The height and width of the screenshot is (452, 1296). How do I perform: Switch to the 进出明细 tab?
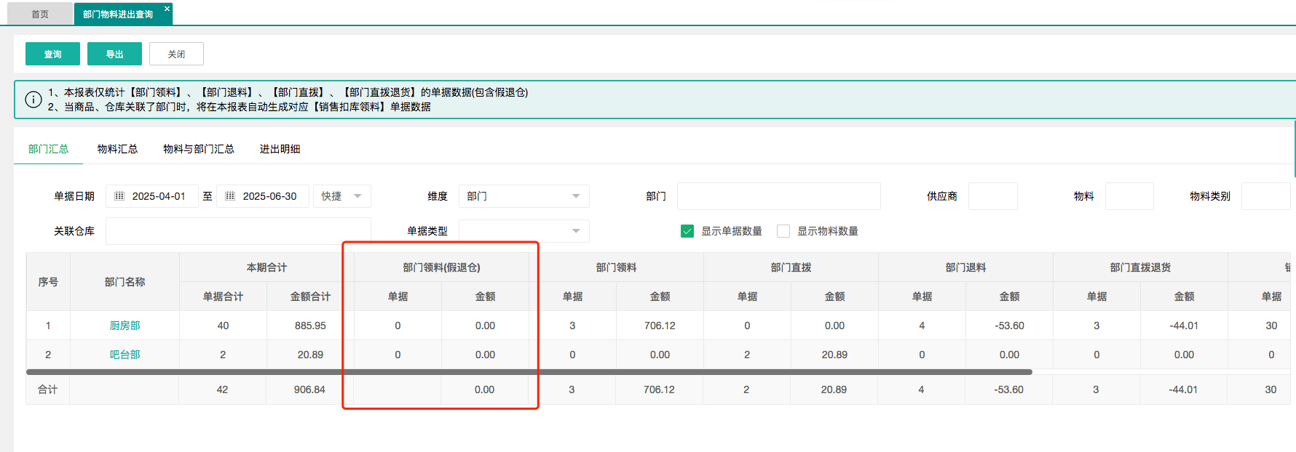point(280,149)
